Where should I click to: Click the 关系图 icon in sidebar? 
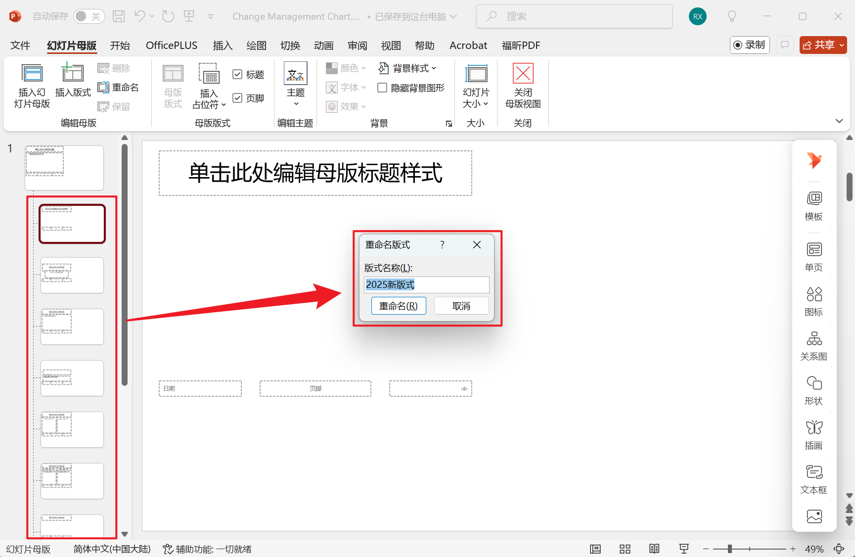(813, 345)
